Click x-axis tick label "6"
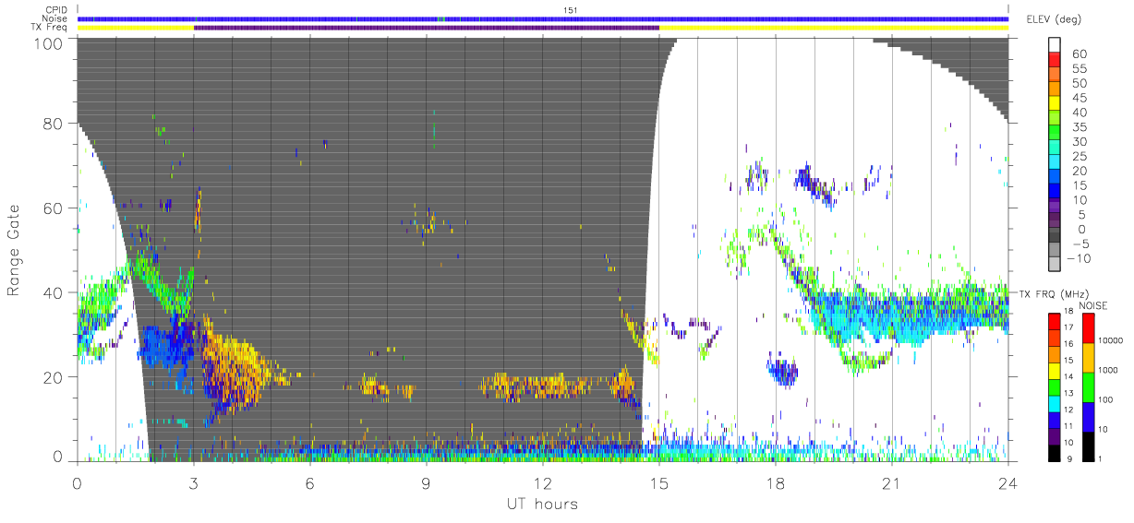Image resolution: width=1134 pixels, height=523 pixels. pos(310,483)
